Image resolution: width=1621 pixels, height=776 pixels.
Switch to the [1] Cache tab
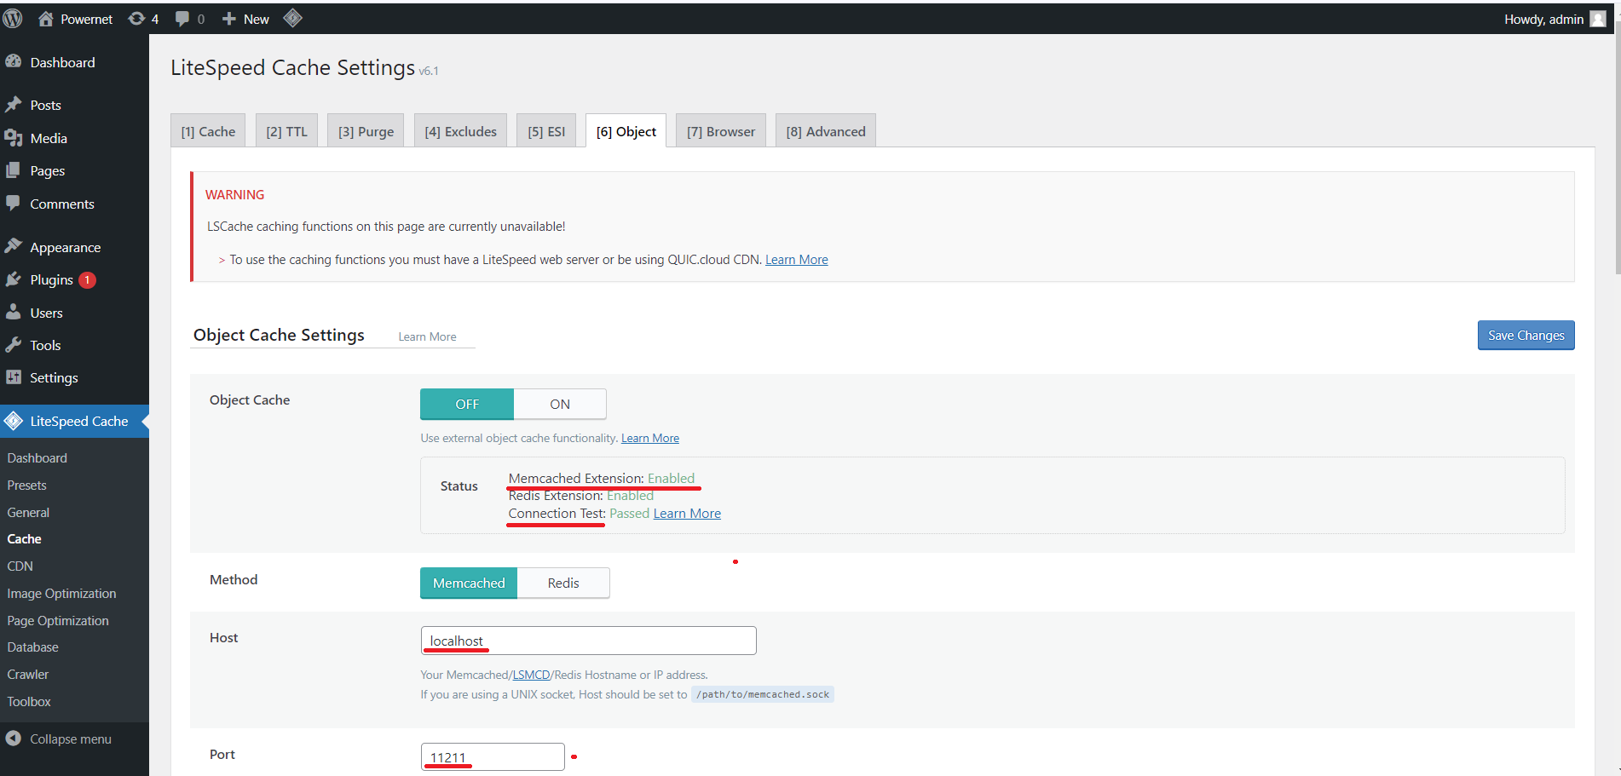(x=208, y=131)
